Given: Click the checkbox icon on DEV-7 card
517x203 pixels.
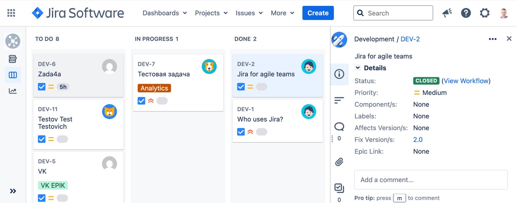Looking at the screenshot, I should [141, 101].
